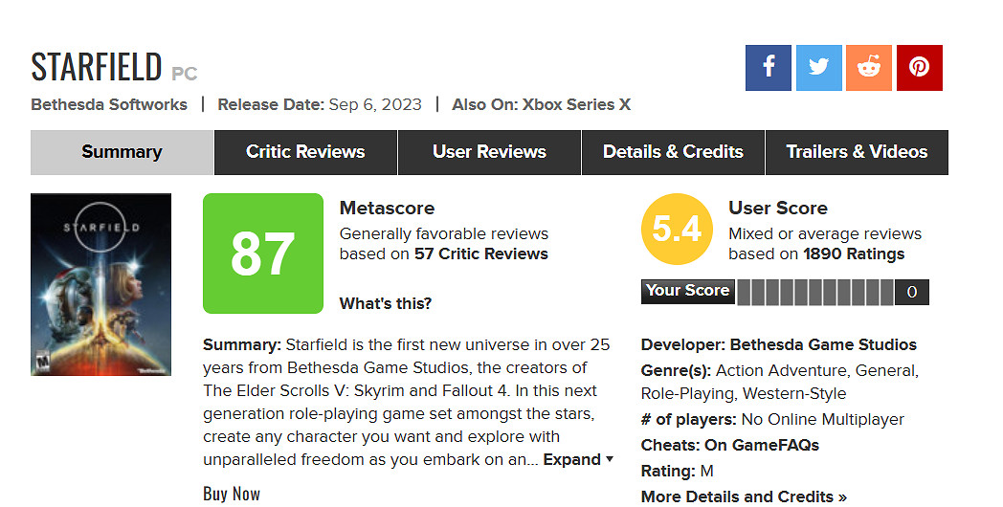This screenshot has height=507, width=1003.
Task: Share page via Twitter icon
Action: tap(818, 68)
